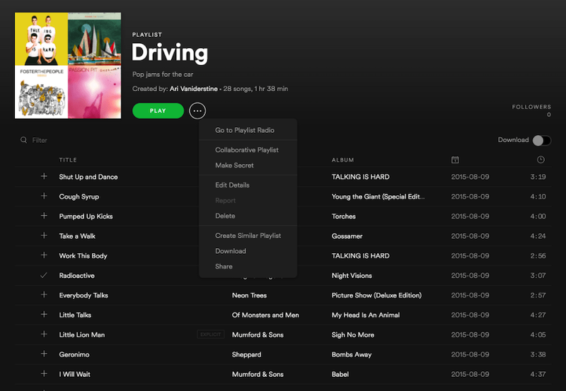The height and width of the screenshot is (391, 566).
Task: Select Go to Playlist Radio
Action: click(x=244, y=130)
